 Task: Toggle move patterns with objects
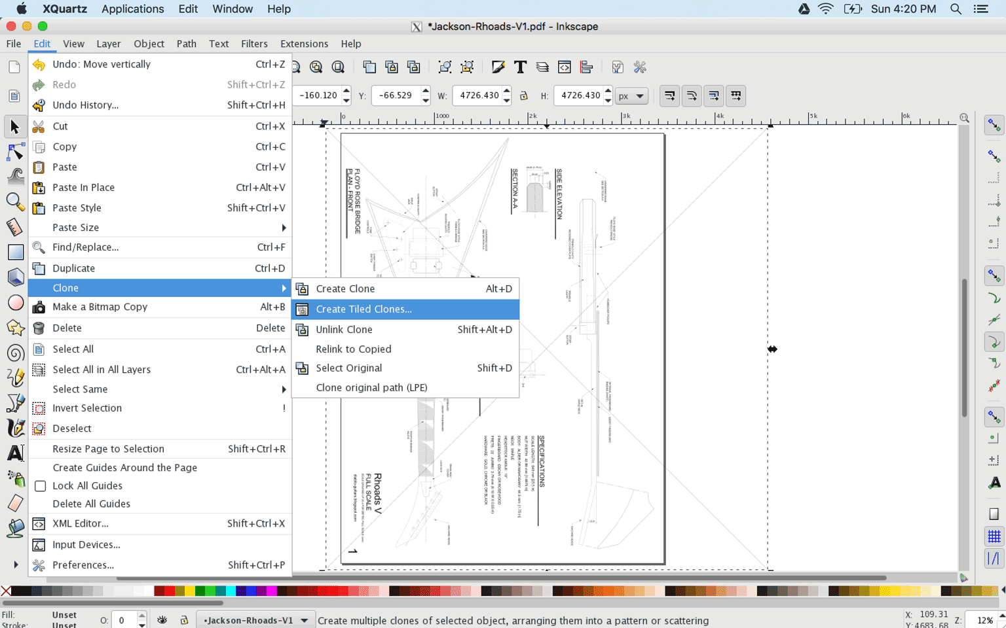(x=736, y=96)
